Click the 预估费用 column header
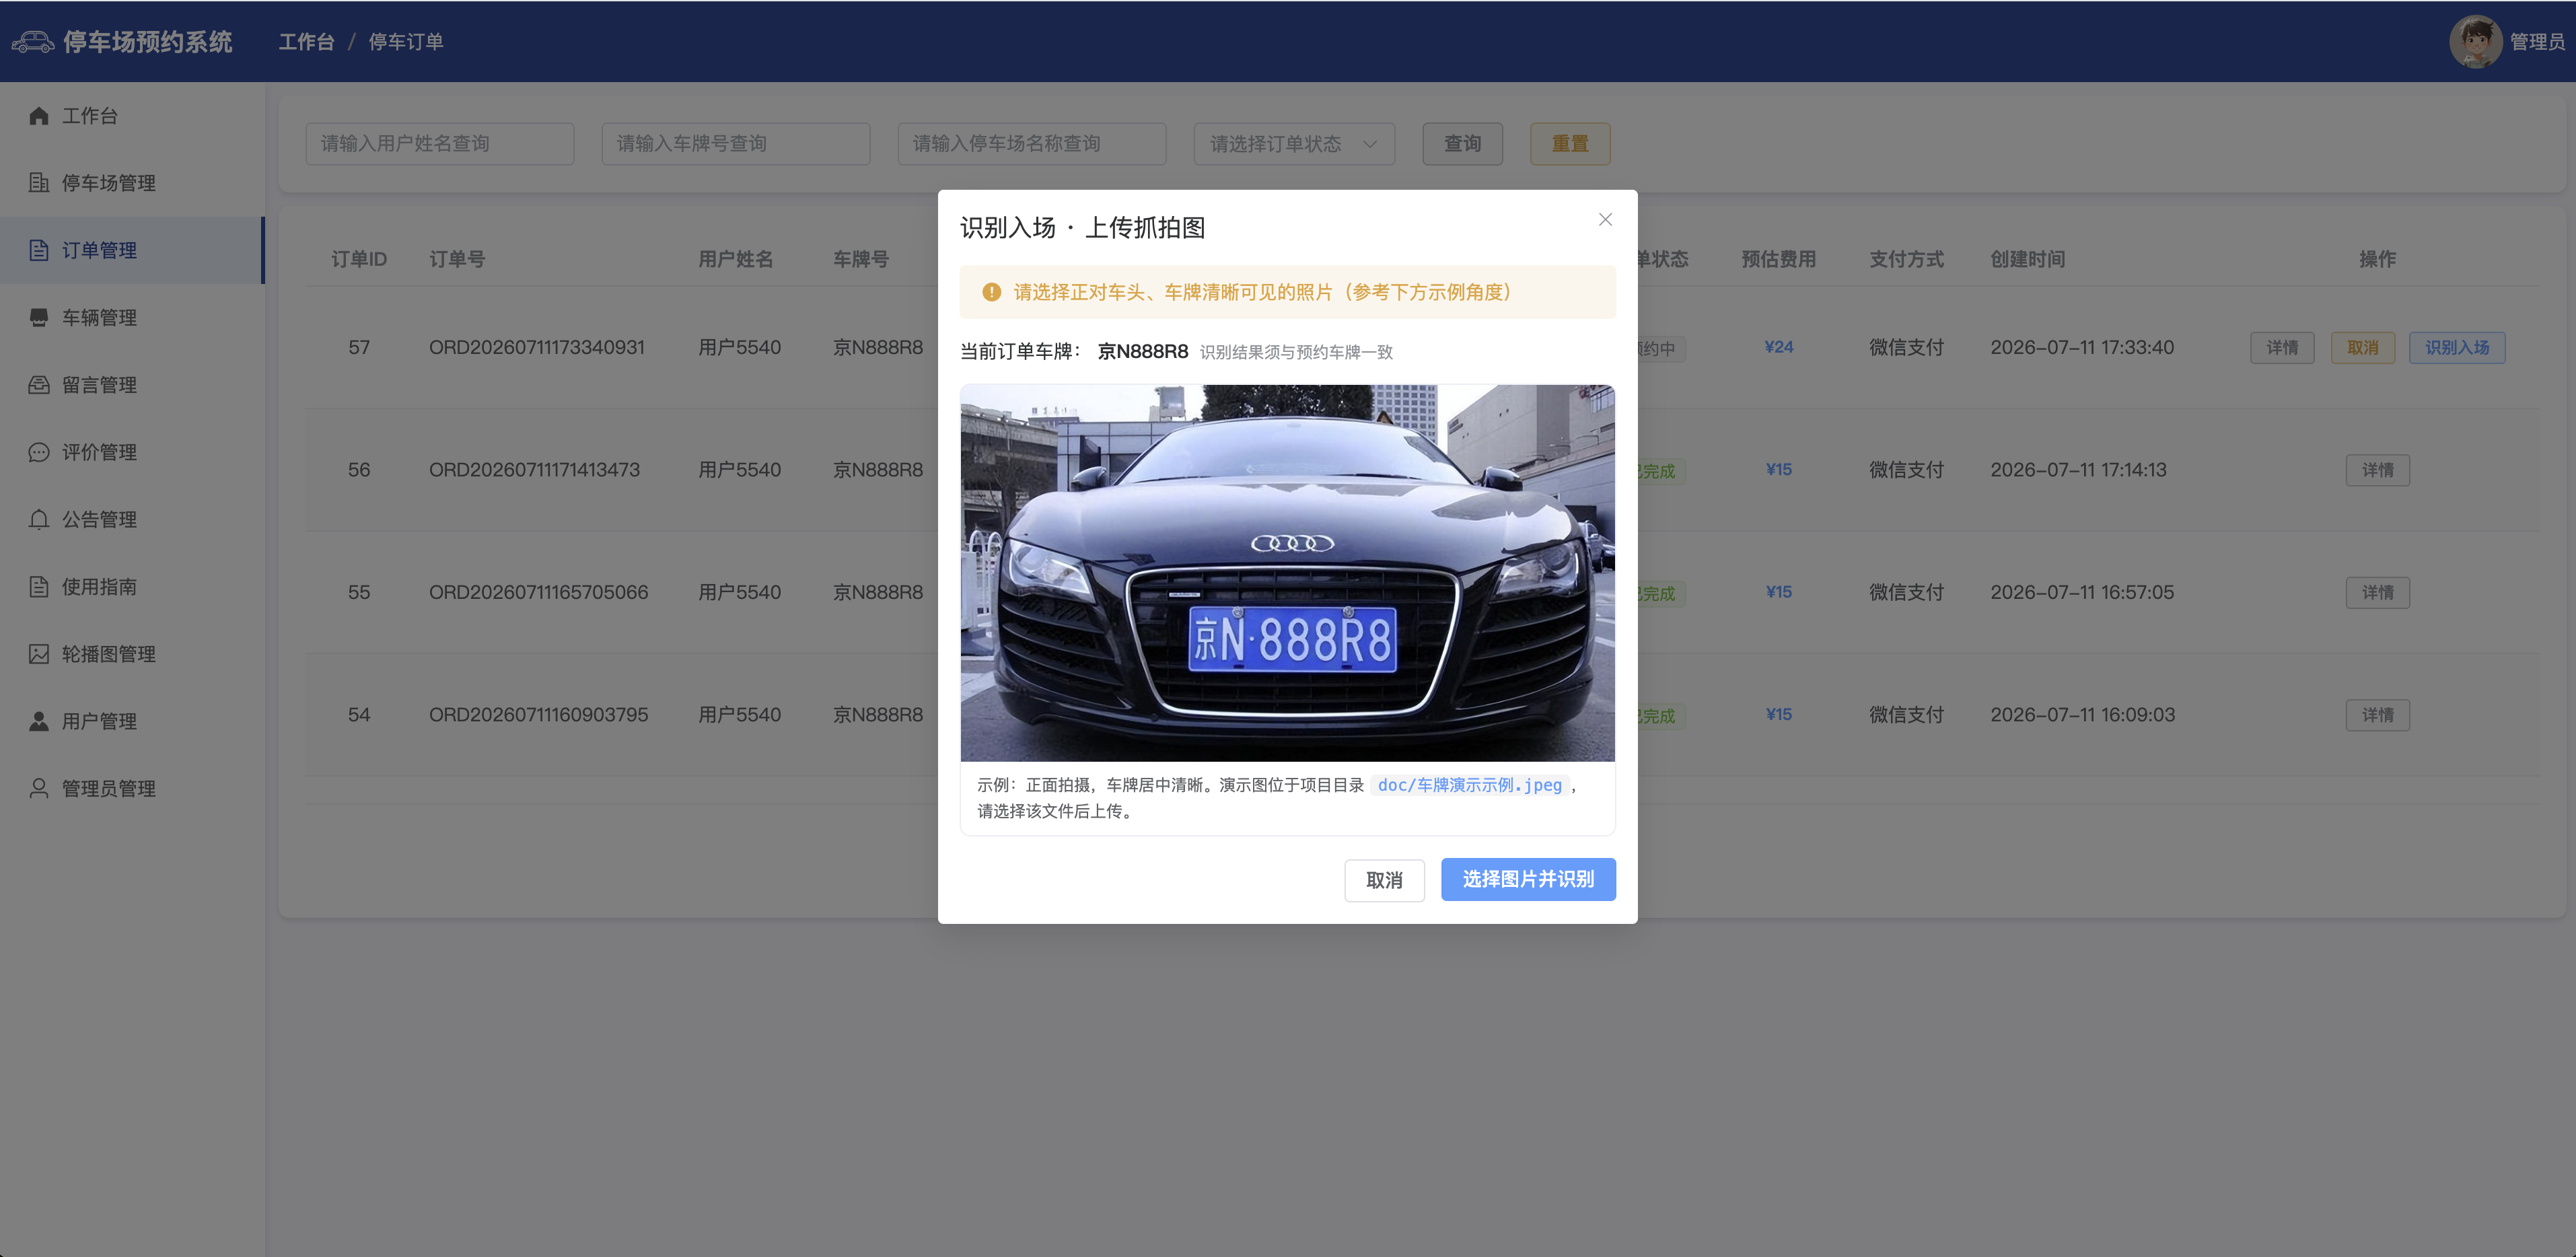The width and height of the screenshot is (2576, 1257). [1778, 259]
